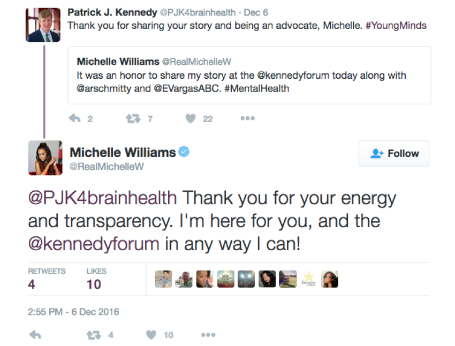This screenshot has width=455, height=346.
Task: Open the tweet timestamp 2:55 PM
Action: point(73,312)
